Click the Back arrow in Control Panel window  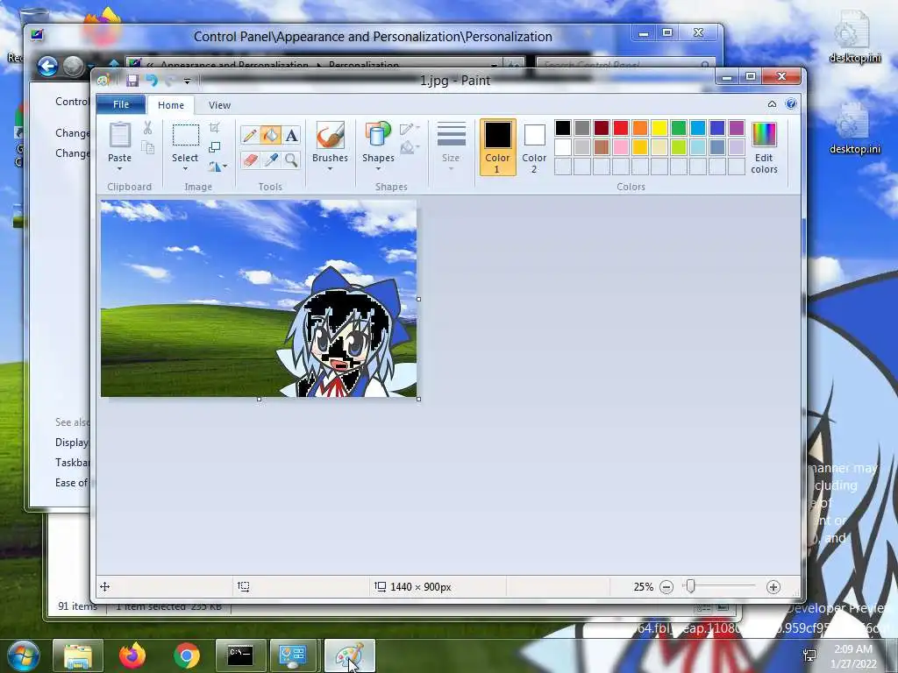tap(47, 67)
